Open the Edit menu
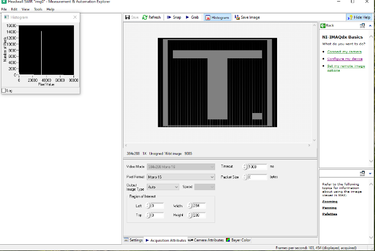The width and height of the screenshot is (375, 251). 14,9
